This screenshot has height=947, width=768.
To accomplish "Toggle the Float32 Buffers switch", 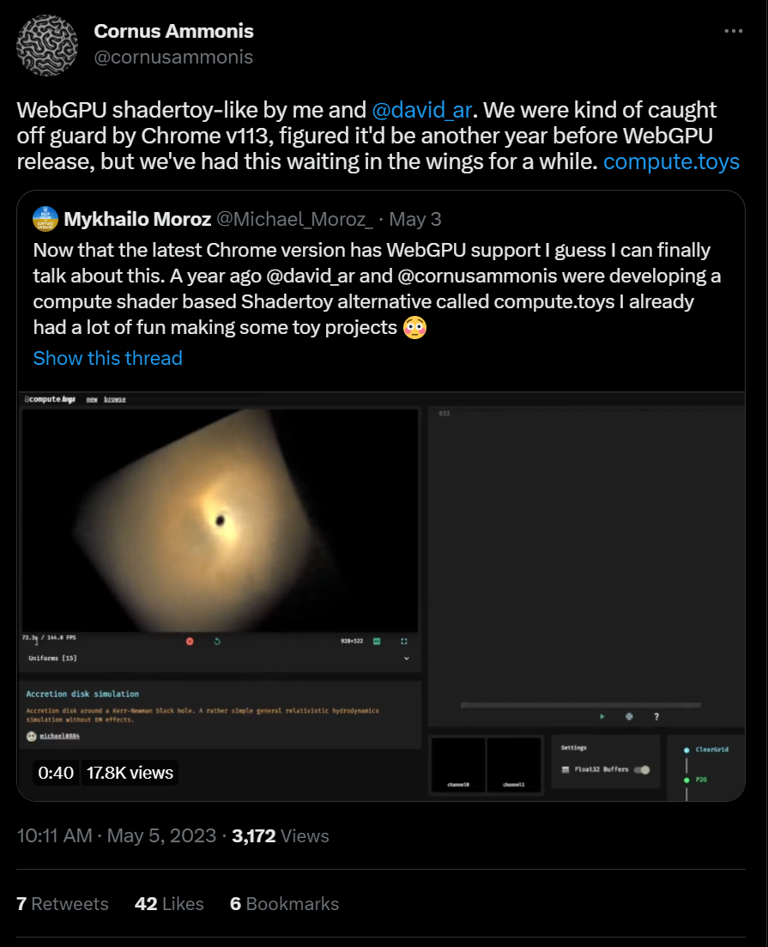I will 642,769.
